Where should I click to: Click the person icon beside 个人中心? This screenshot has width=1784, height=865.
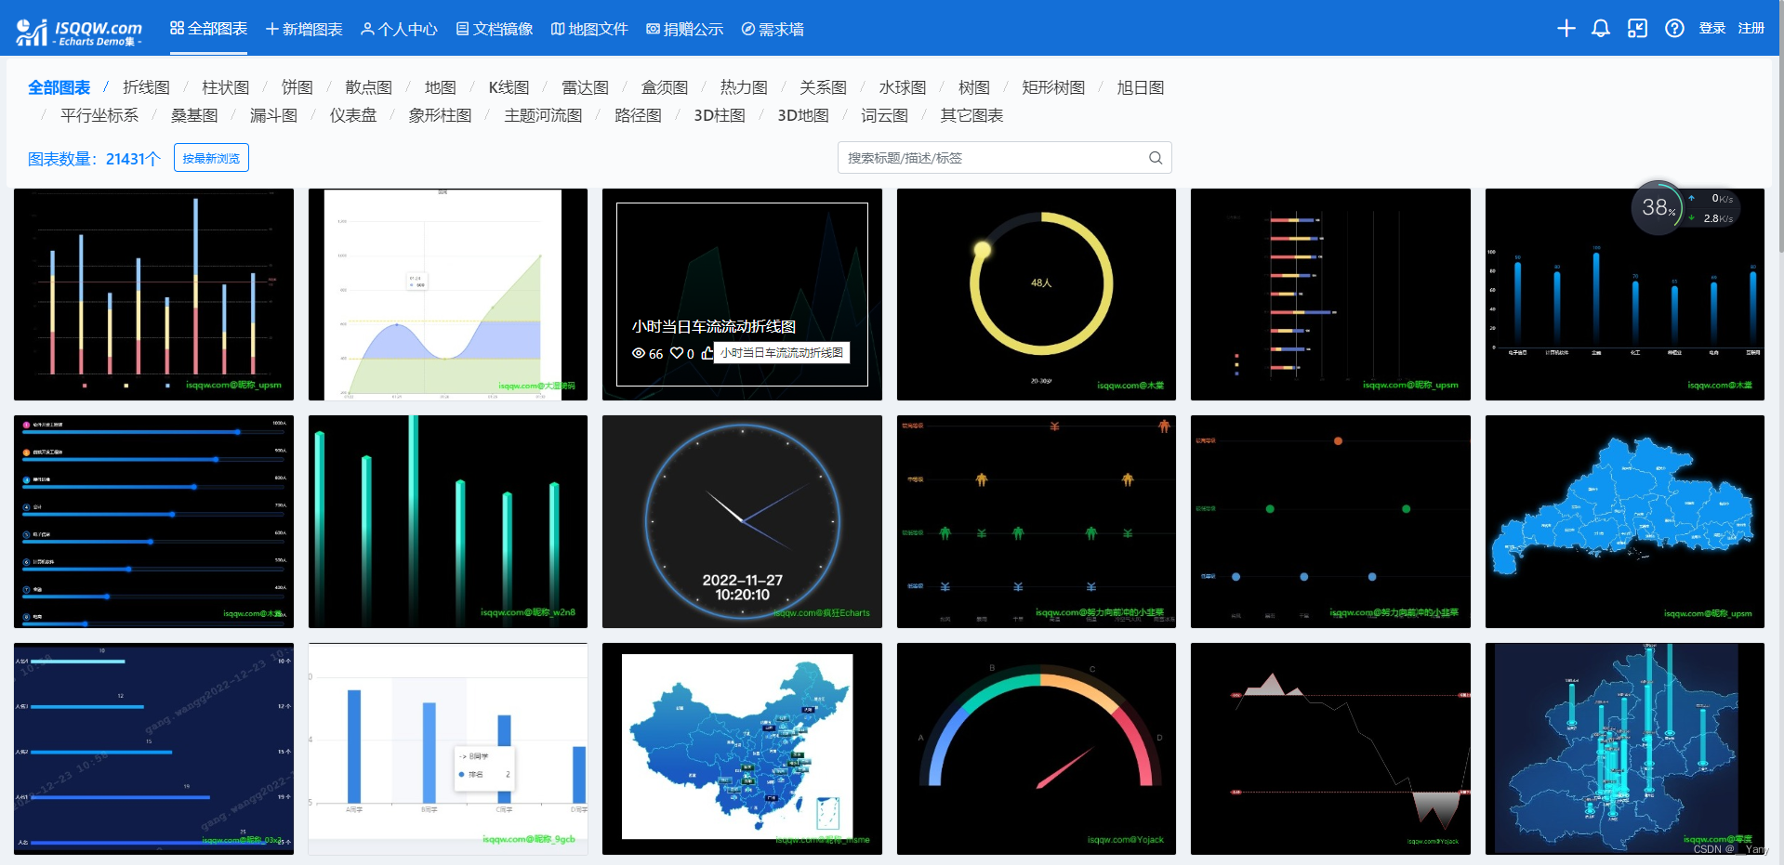tap(370, 29)
